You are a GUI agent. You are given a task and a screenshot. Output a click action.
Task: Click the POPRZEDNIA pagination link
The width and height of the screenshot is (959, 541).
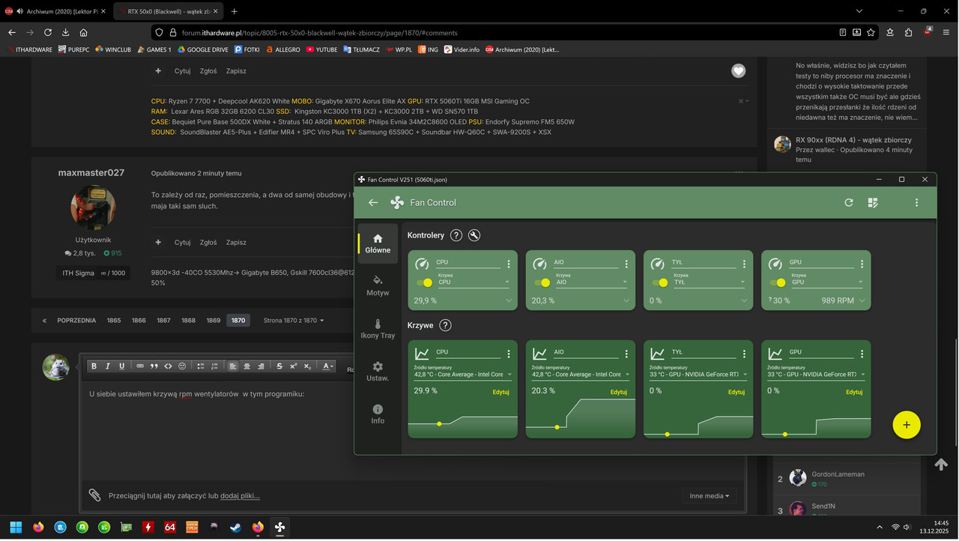tap(76, 320)
